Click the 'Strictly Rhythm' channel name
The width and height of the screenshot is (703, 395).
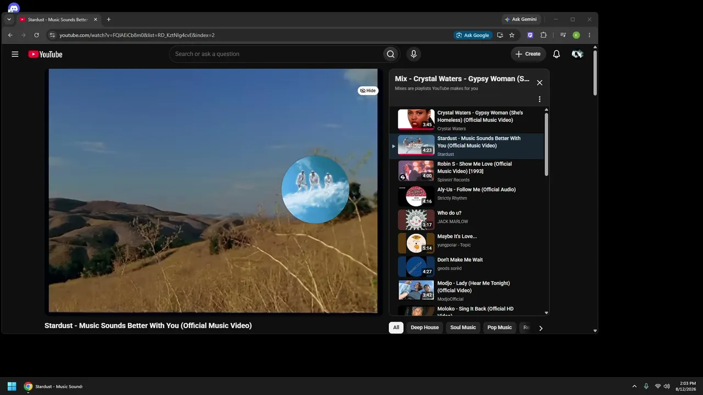(452, 199)
